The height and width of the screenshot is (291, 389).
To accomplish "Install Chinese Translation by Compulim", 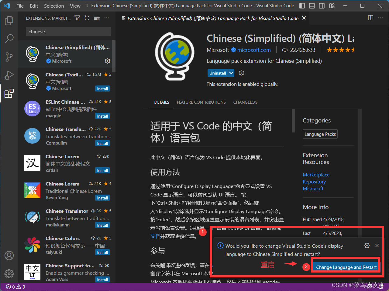I will 102,143.
